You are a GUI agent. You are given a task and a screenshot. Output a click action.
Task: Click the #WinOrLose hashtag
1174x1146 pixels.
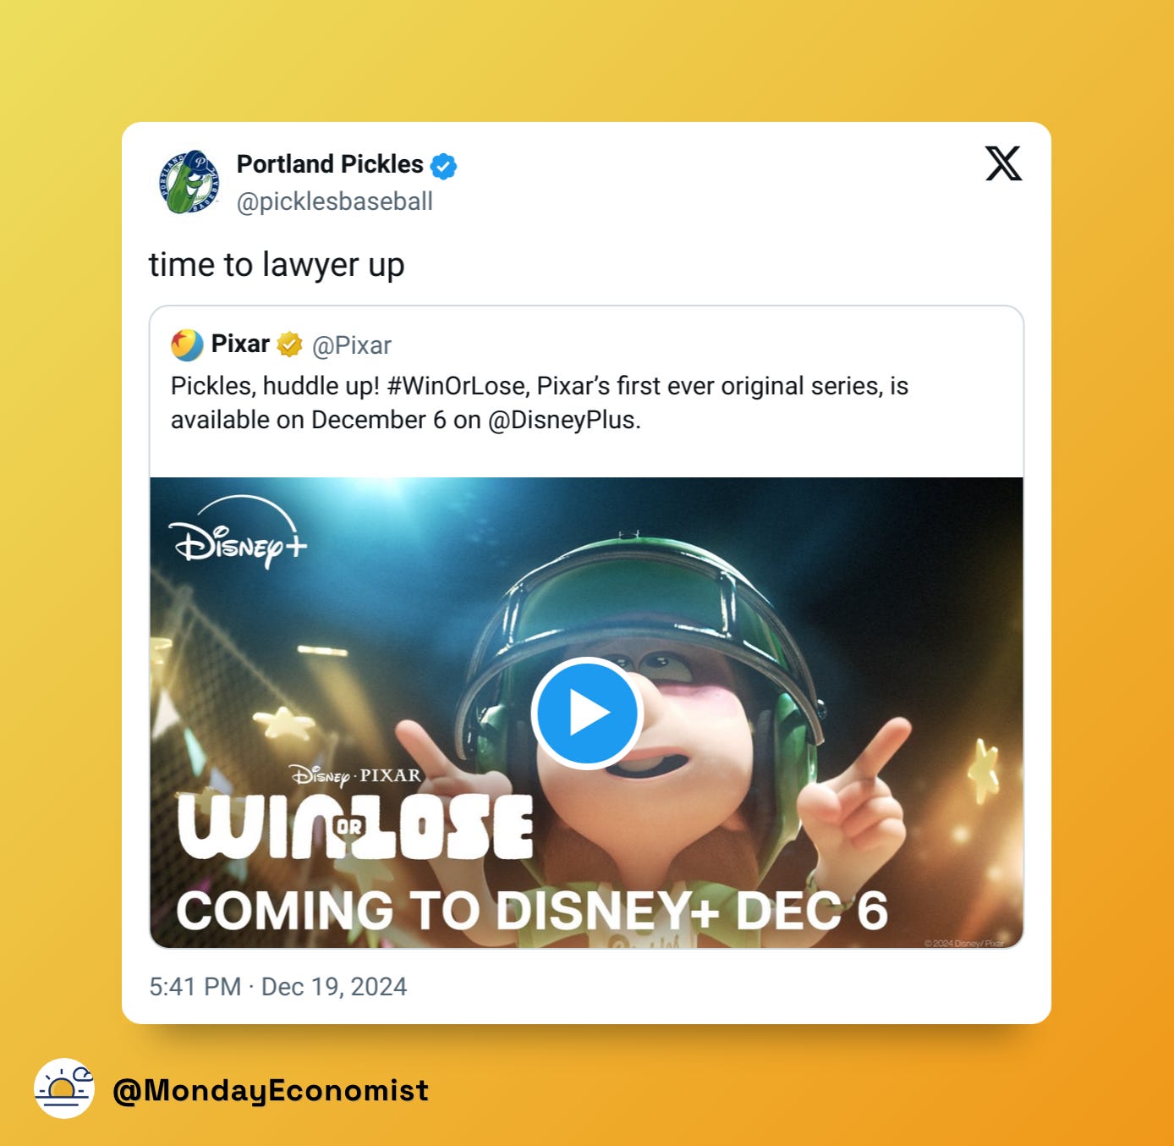[458, 386]
